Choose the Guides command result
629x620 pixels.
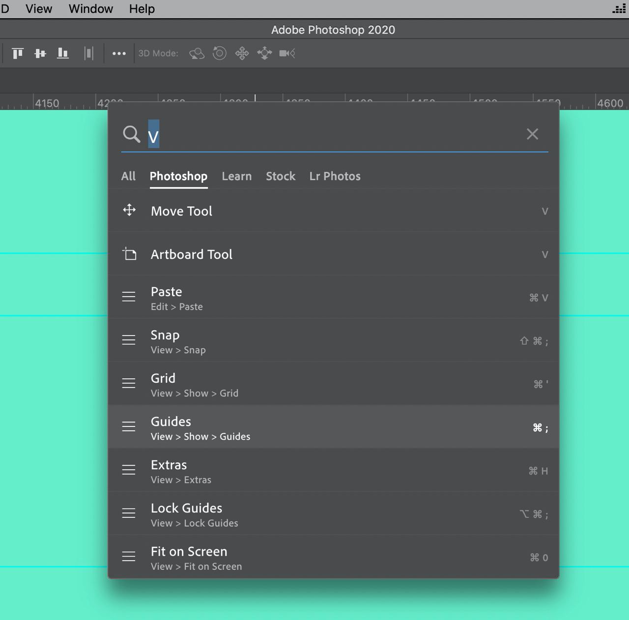(334, 426)
